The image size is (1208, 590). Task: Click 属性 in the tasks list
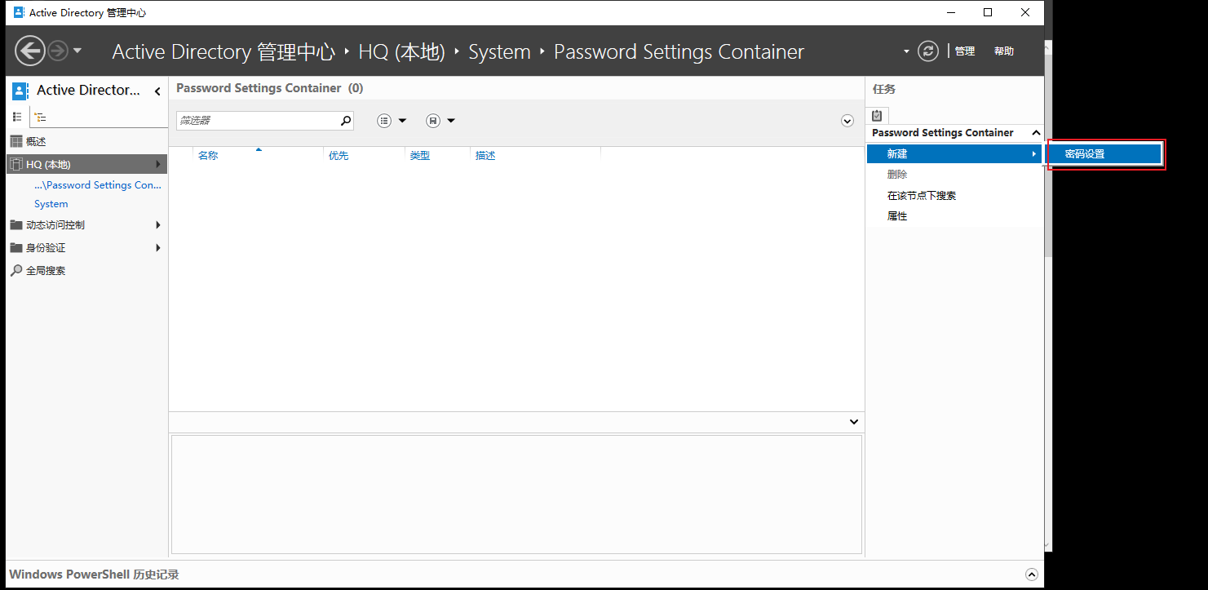(x=897, y=216)
